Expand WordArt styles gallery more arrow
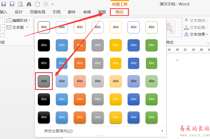The width and height of the screenshot is (210, 139). 180,34
